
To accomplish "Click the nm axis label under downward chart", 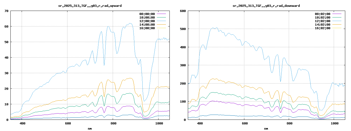I will 266,129.
